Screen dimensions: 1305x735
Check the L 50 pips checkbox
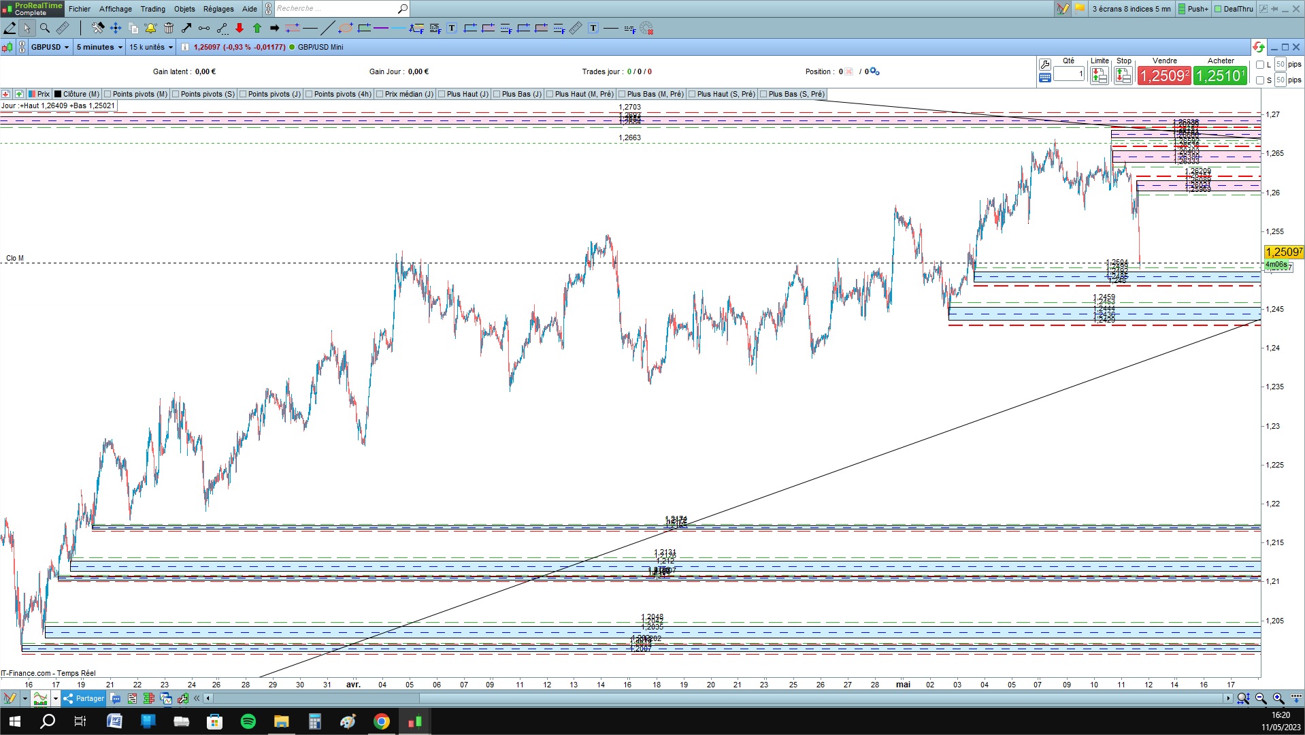coord(1260,65)
